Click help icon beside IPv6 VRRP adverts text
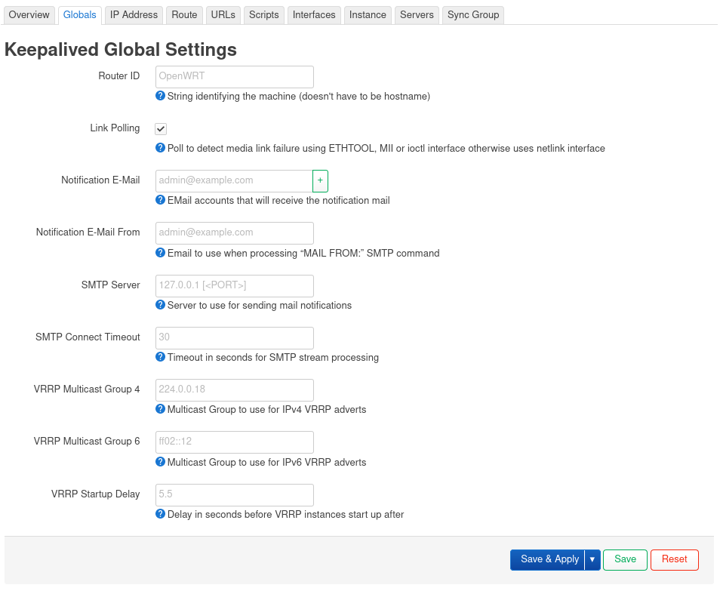 click(160, 461)
